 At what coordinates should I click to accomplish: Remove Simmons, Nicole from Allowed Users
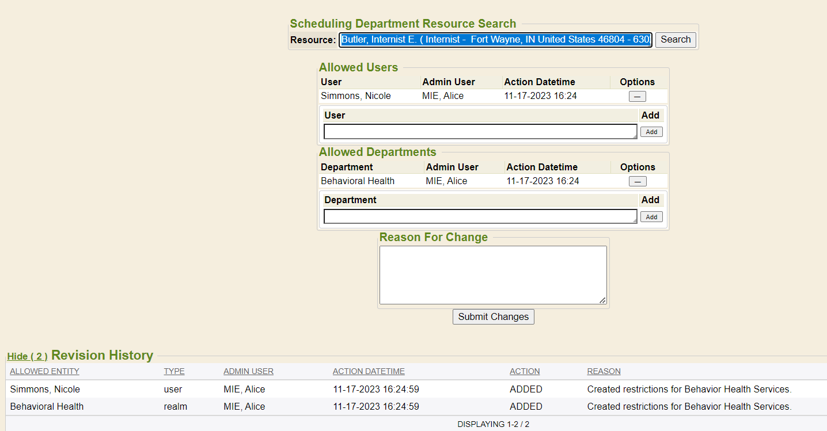tap(637, 97)
